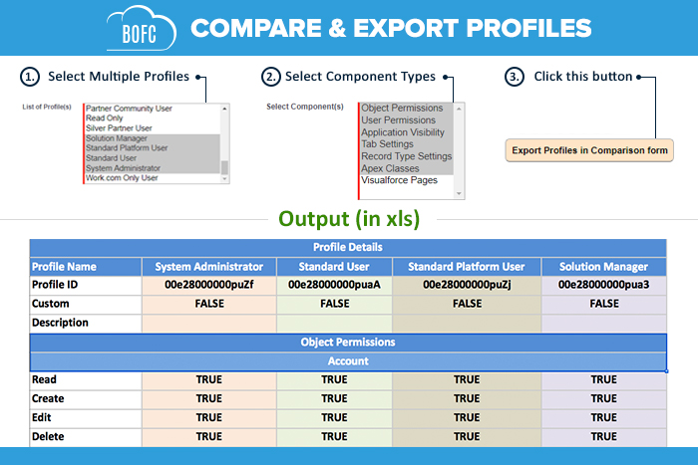698x465 pixels.
Task: Click the Edit row label
Action: click(86, 418)
